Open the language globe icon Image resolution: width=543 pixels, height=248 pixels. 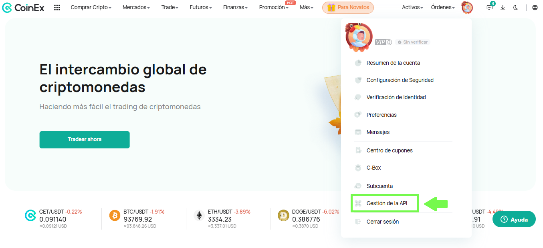tap(535, 8)
